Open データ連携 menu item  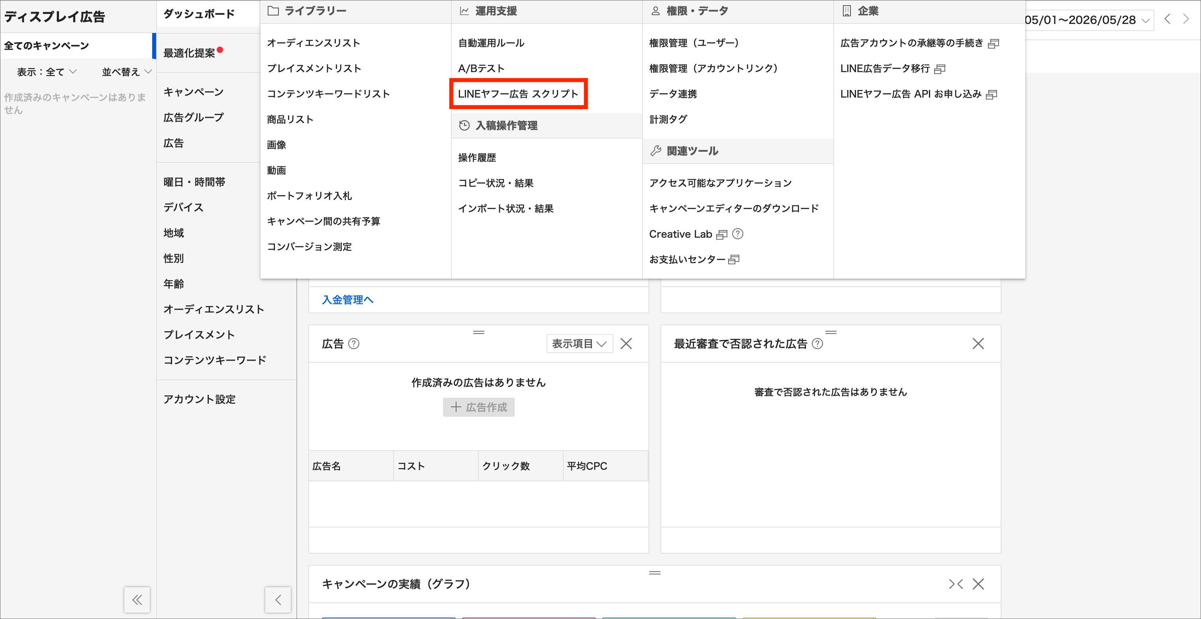click(673, 94)
